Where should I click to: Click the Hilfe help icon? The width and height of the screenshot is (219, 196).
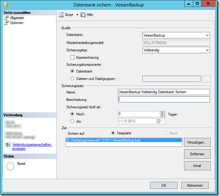pyautogui.click(x=83, y=15)
